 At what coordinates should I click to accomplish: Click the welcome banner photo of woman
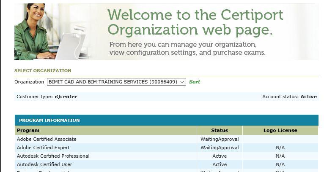point(52,32)
